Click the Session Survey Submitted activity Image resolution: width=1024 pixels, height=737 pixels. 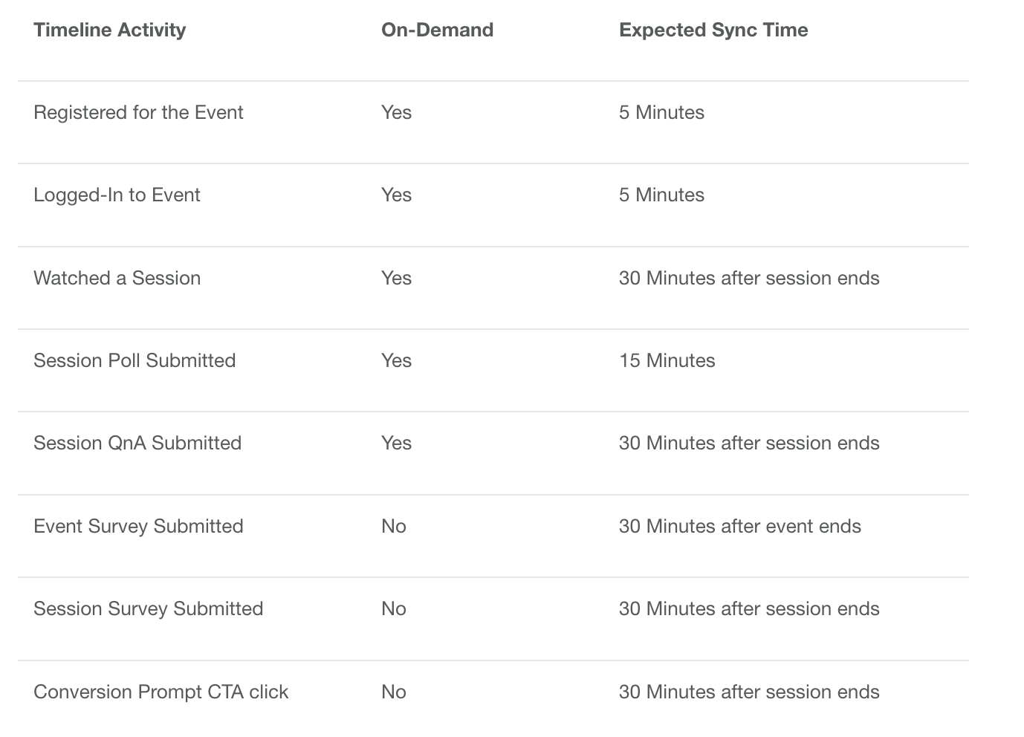tap(148, 608)
